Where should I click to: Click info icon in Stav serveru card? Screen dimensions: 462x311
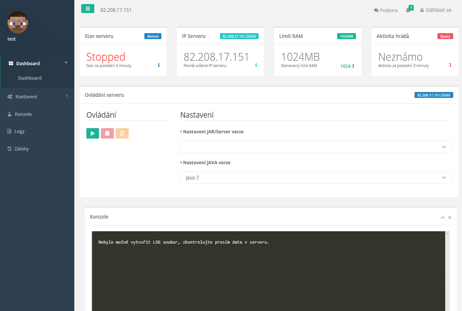click(x=159, y=65)
